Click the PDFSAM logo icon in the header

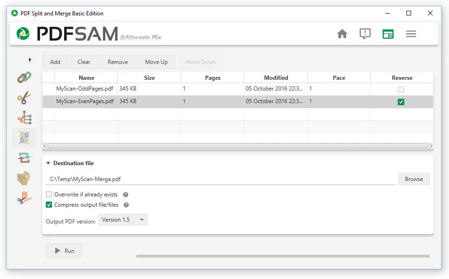point(23,34)
